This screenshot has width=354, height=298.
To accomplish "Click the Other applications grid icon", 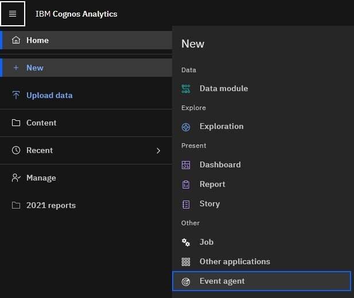I will 186,262.
